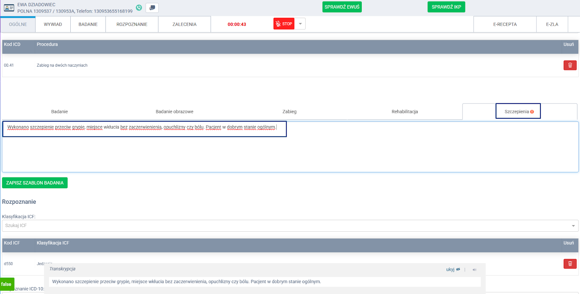Open the ROZPOZNANIE tab
This screenshot has height=294, width=580.
click(132, 24)
